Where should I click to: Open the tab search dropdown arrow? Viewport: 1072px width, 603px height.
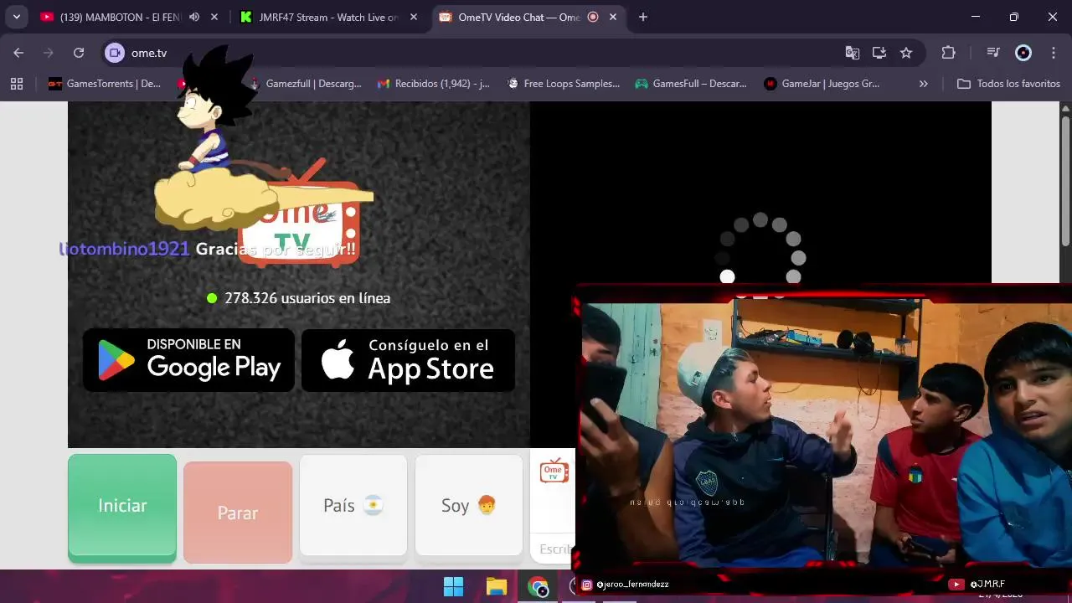click(16, 17)
